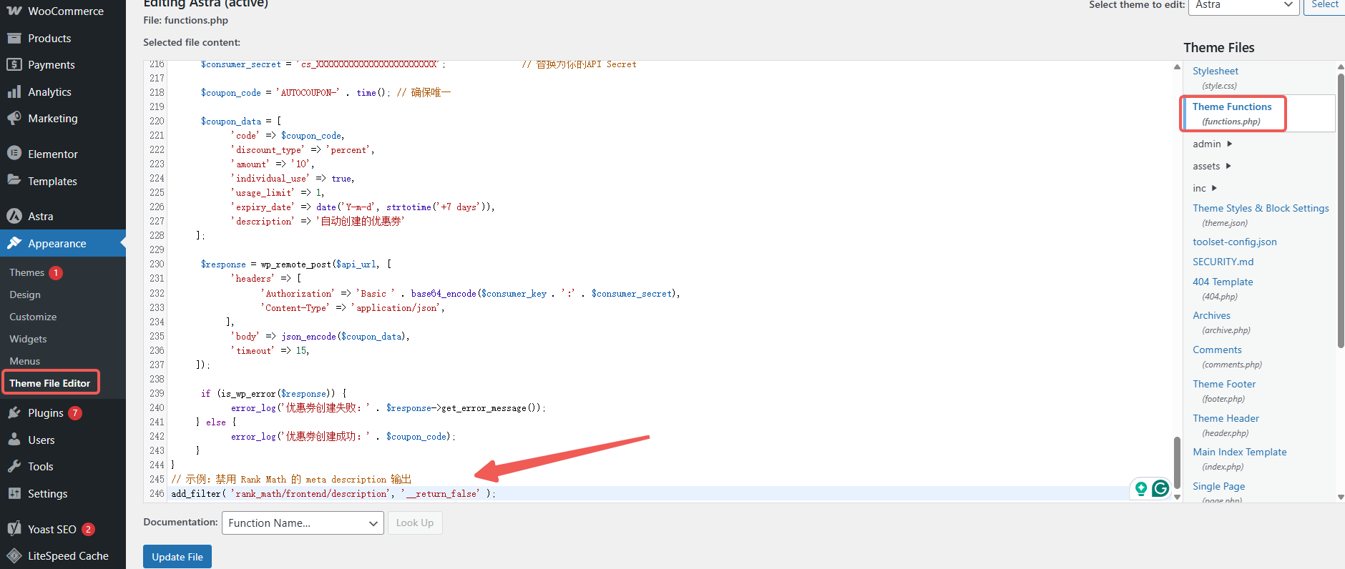Screen dimensions: 1345x569
Task: Go to the Customize submenu item
Action: tap(33, 317)
